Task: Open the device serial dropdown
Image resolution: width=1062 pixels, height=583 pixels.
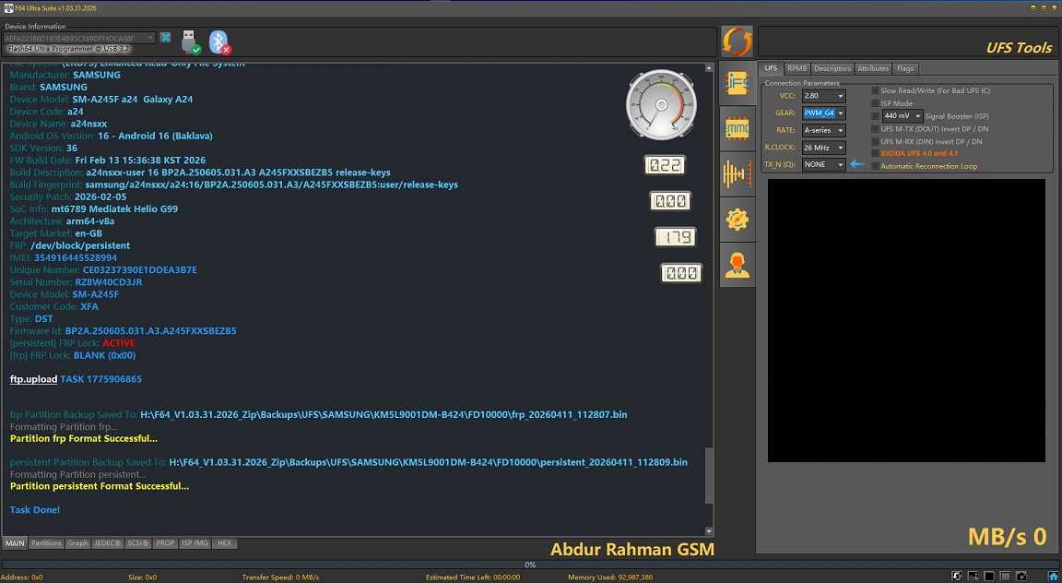Action: pos(79,38)
